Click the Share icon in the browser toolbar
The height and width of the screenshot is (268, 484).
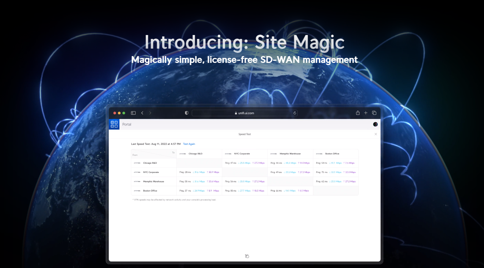pyautogui.click(x=358, y=113)
